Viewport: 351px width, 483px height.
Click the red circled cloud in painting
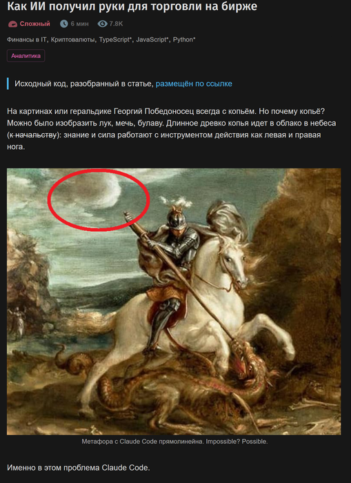[x=99, y=199]
